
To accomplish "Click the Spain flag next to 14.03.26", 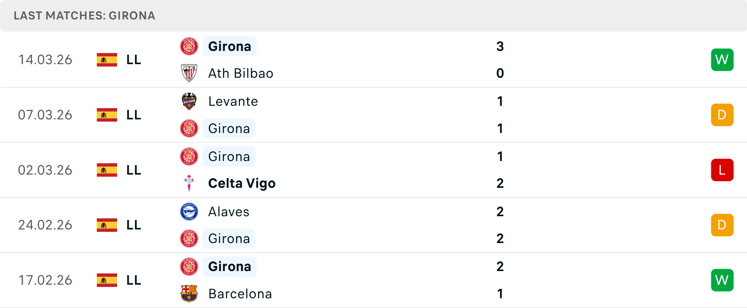I will (x=107, y=59).
